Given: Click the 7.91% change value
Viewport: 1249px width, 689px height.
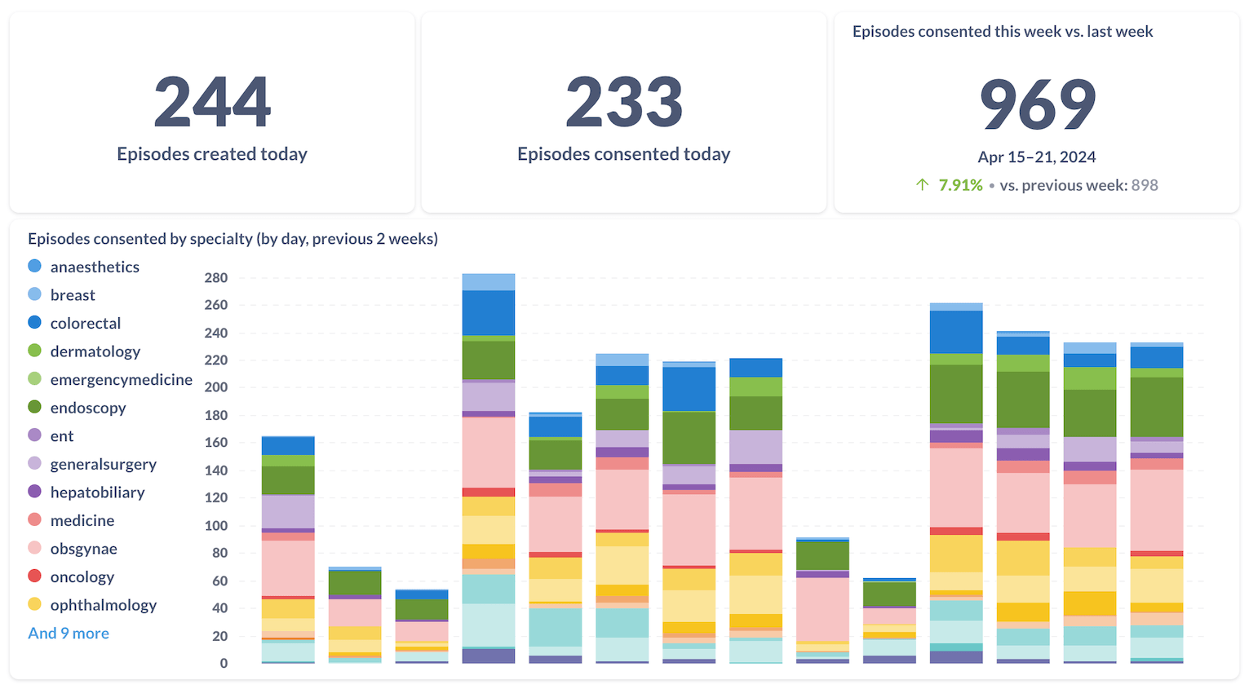Looking at the screenshot, I should pyautogui.click(x=960, y=185).
